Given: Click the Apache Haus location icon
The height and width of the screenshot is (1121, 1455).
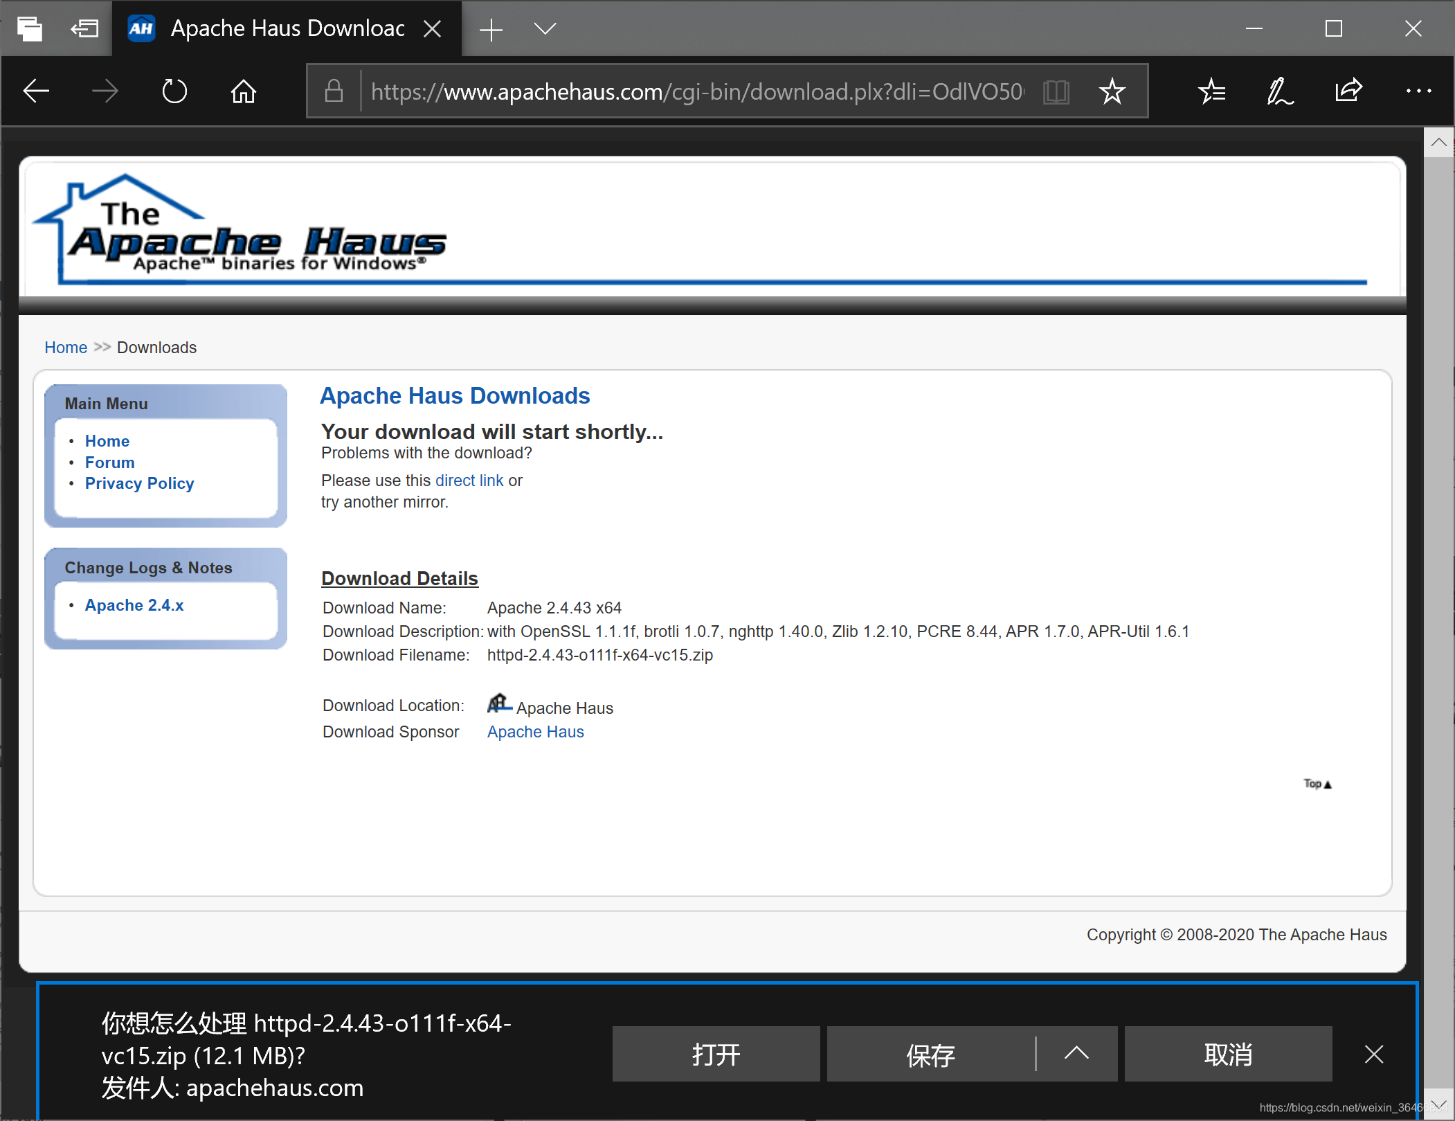Looking at the screenshot, I should (499, 703).
